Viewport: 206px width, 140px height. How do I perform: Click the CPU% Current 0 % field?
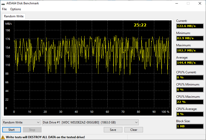point(190,77)
